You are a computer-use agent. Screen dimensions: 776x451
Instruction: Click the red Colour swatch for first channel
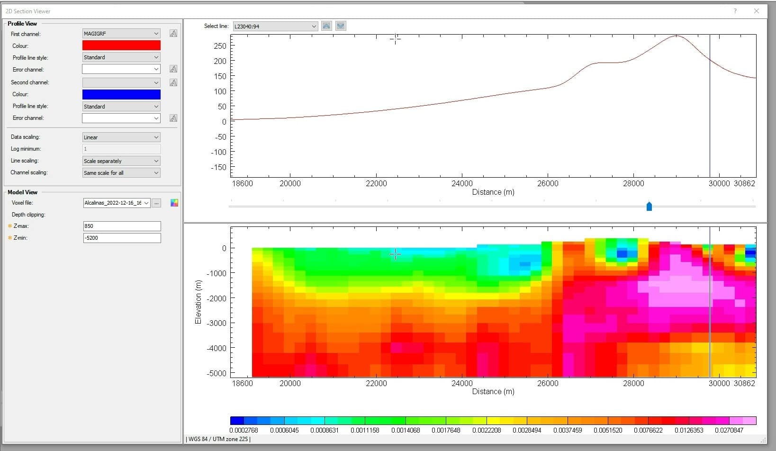coord(121,45)
